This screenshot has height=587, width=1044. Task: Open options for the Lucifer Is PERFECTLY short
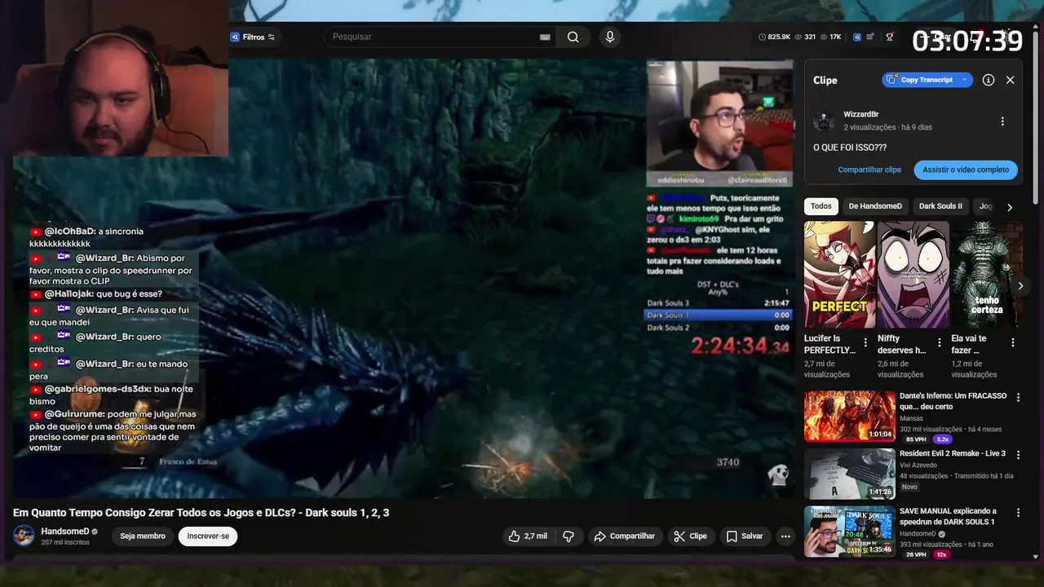pyautogui.click(x=865, y=342)
